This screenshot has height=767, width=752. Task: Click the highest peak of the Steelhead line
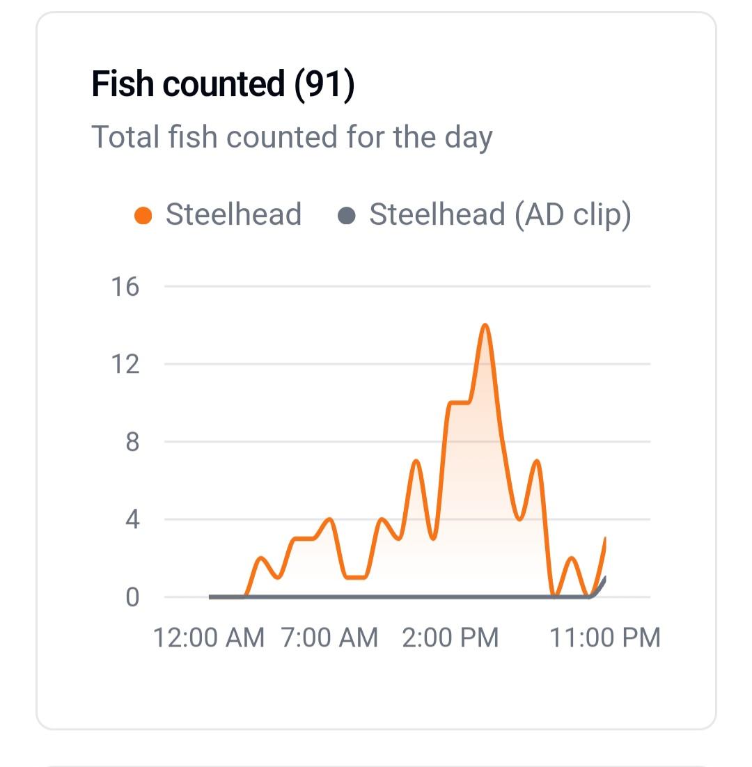[485, 325]
